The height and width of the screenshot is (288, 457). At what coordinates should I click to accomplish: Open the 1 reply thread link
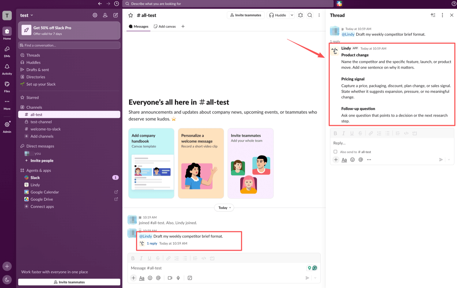(x=152, y=243)
